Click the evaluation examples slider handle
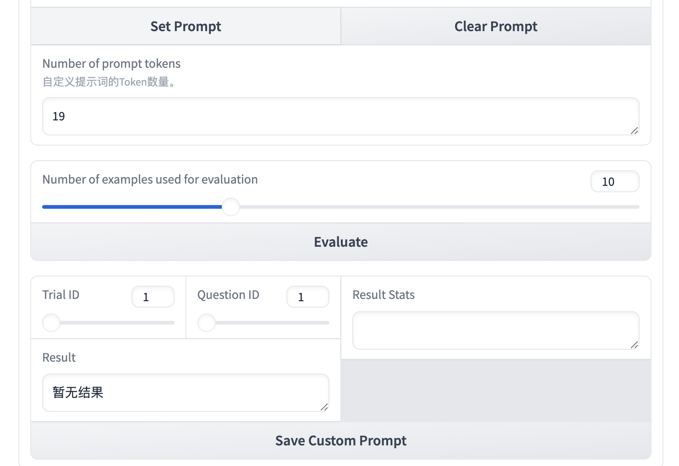 [x=231, y=207]
